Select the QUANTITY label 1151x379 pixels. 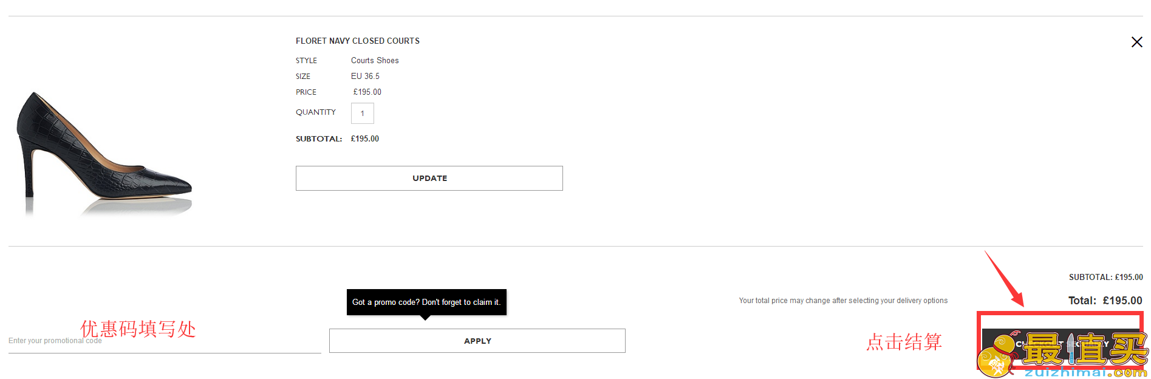pyautogui.click(x=316, y=112)
